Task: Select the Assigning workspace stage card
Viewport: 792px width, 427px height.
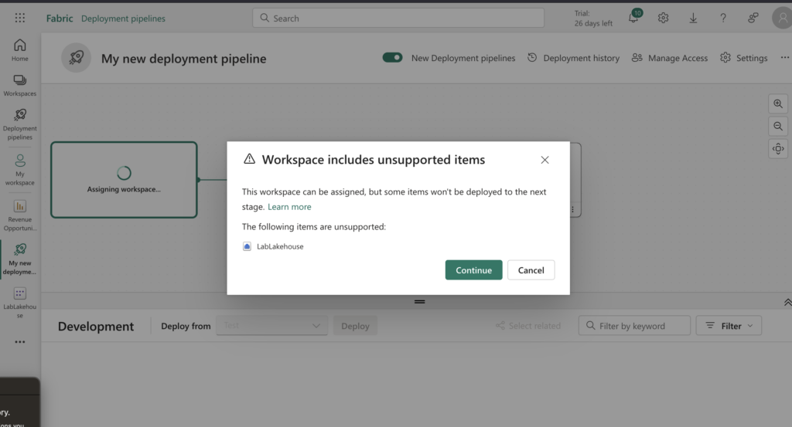Action: tap(124, 180)
